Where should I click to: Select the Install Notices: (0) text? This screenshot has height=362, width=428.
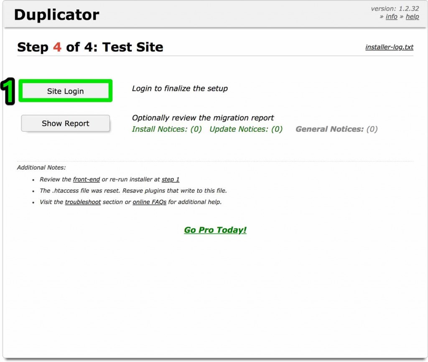click(x=167, y=129)
